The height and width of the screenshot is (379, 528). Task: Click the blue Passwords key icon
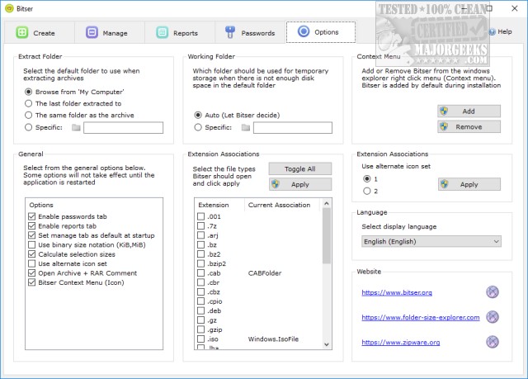pyautogui.click(x=230, y=32)
